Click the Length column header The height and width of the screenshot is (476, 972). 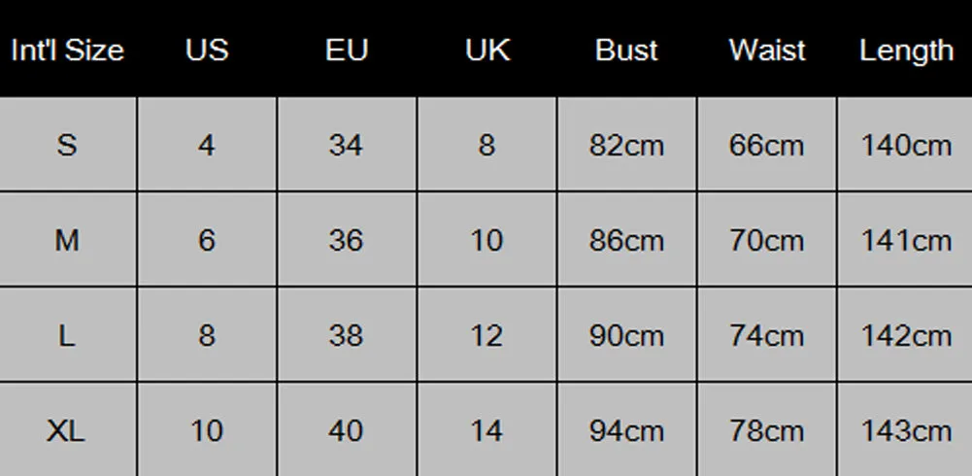(x=906, y=51)
